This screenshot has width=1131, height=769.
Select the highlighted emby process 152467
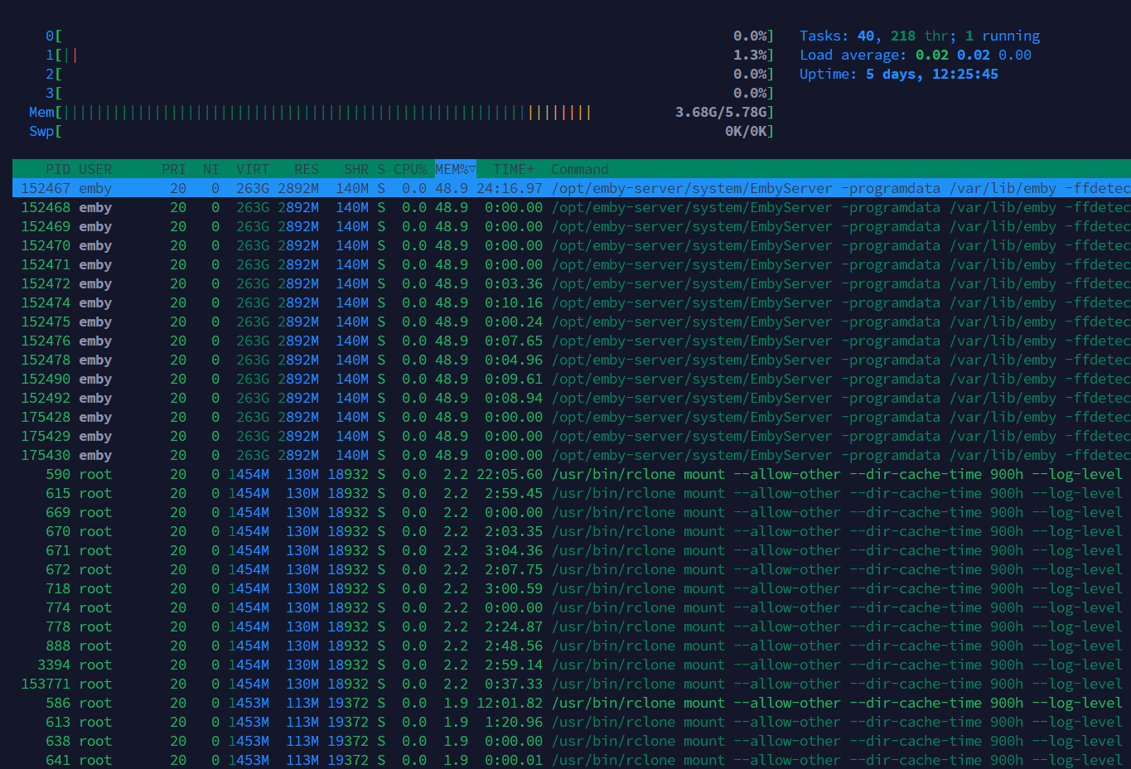click(572, 188)
